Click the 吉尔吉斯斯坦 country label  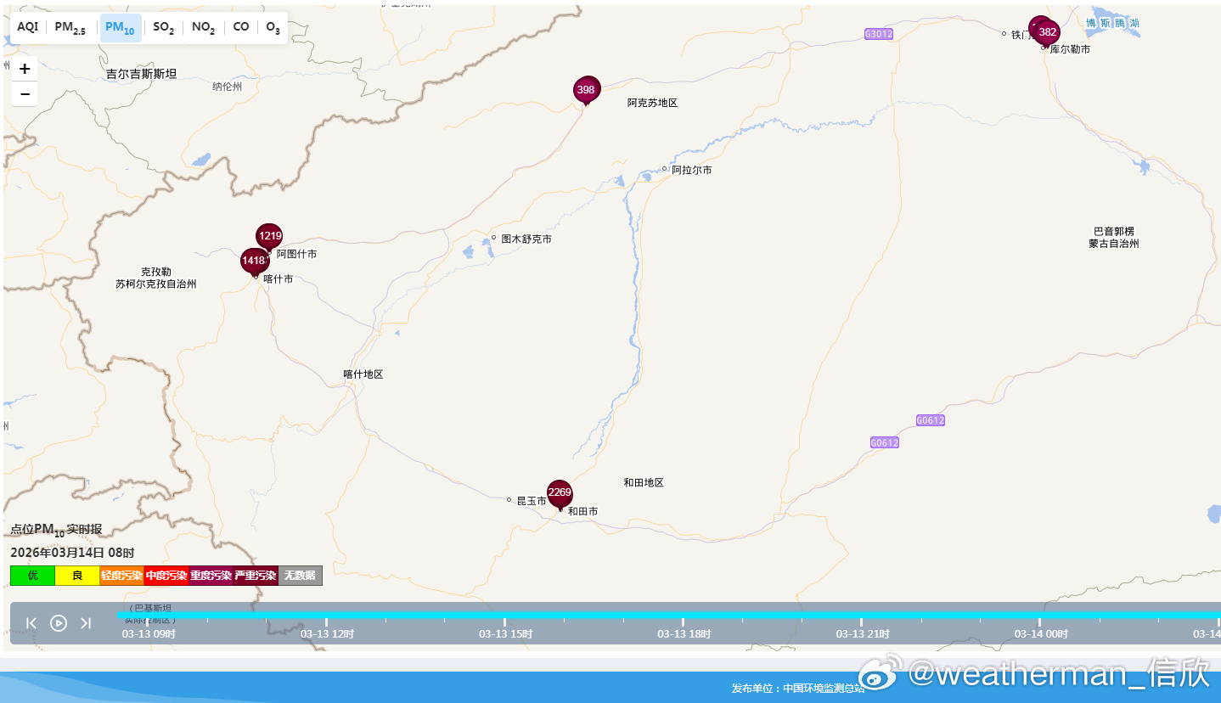pyautogui.click(x=142, y=74)
